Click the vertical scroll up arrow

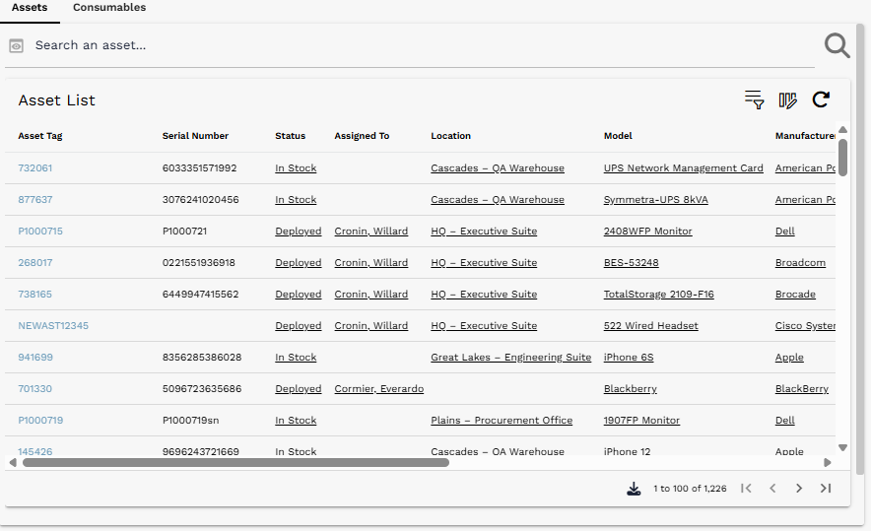842,129
